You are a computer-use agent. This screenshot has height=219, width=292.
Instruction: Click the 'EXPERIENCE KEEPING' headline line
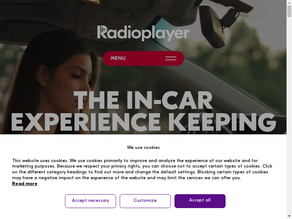[x=143, y=122]
